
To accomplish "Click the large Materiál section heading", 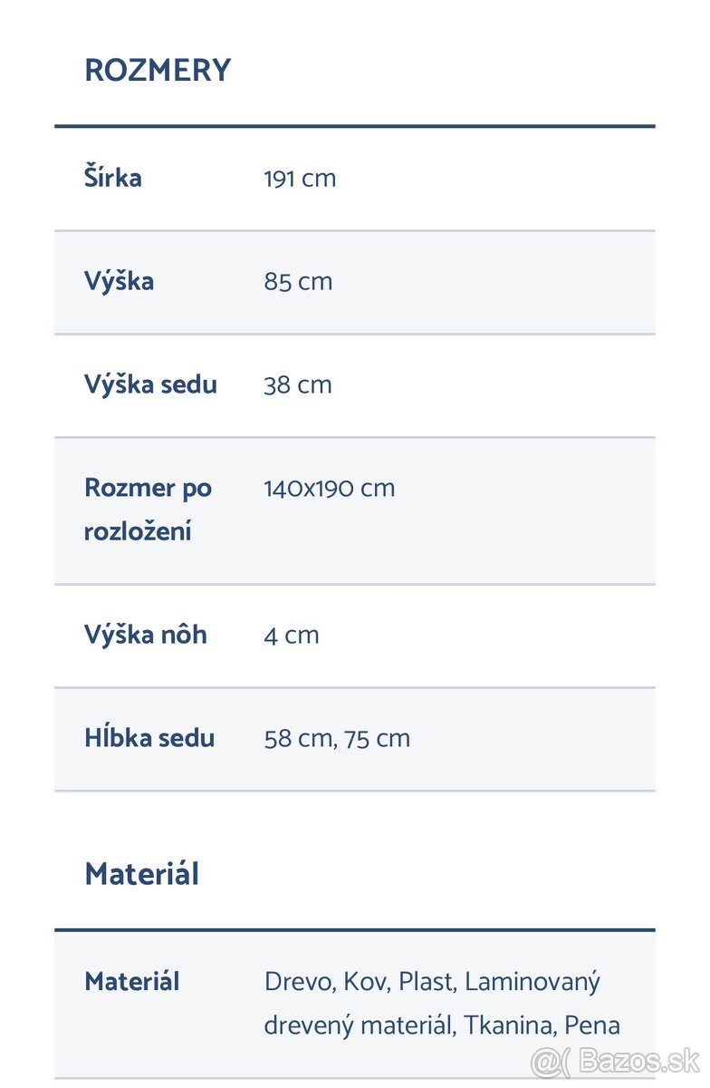I will [x=141, y=874].
